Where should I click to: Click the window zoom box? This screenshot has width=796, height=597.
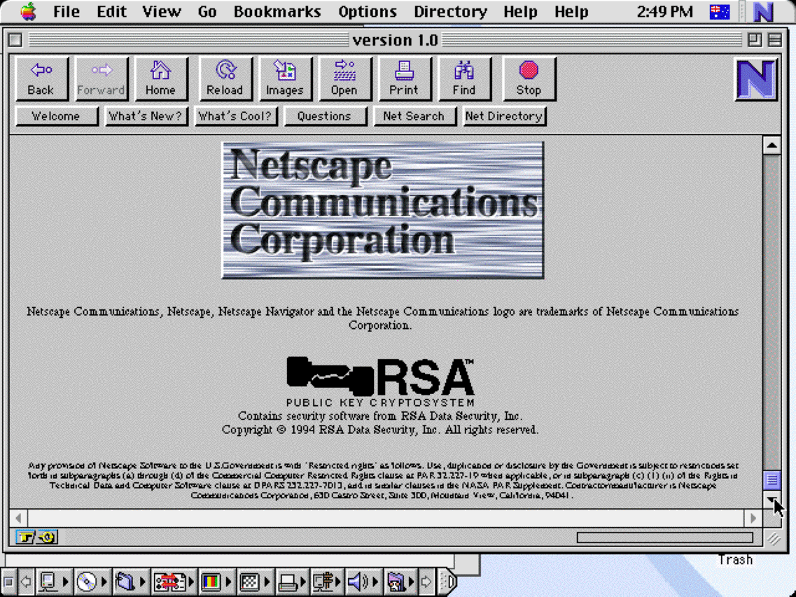(755, 40)
